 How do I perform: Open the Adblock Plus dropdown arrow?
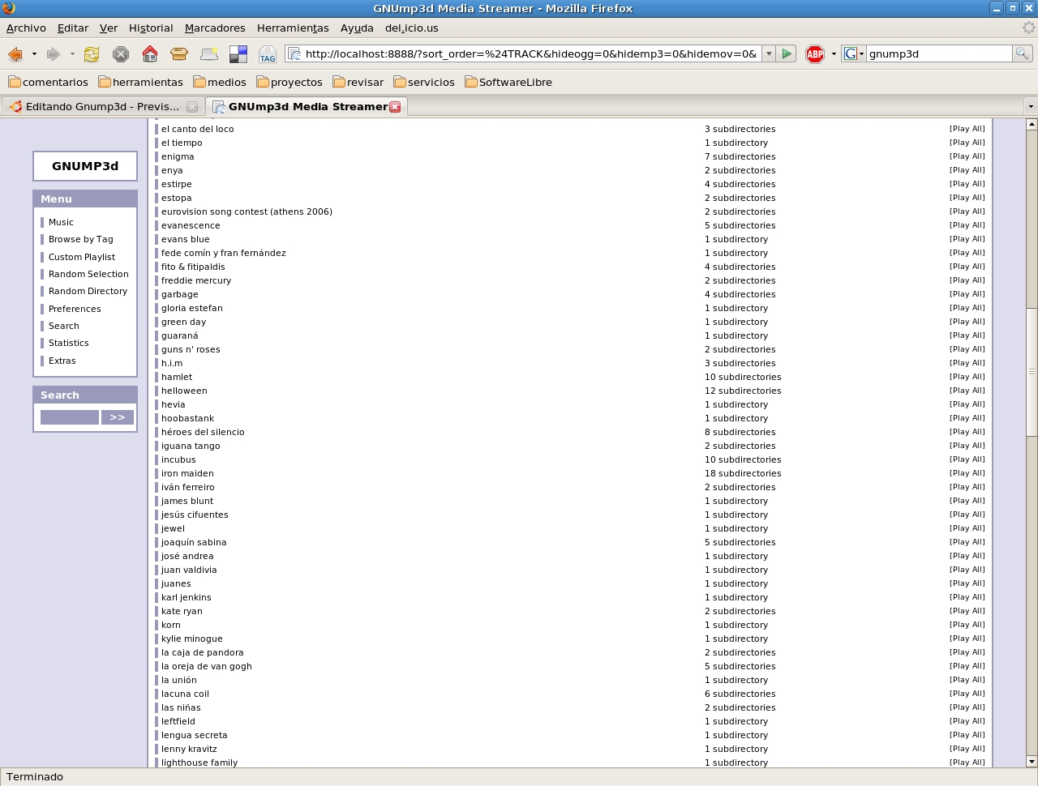(x=834, y=54)
